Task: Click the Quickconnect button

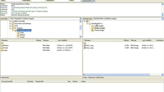Action: click(x=87, y=1)
